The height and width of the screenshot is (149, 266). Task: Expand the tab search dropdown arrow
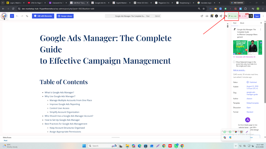tap(3, 3)
